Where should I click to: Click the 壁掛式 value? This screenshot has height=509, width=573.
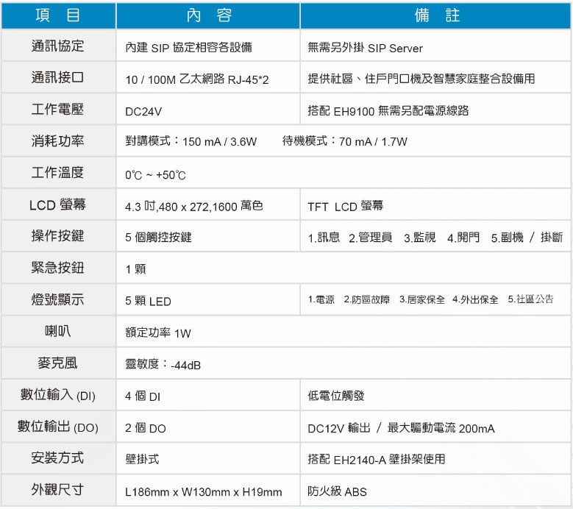(142, 459)
